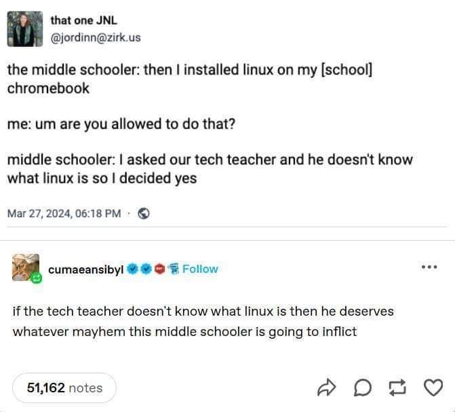The height and width of the screenshot is (412, 455).
Task: Open the Mar 27, 2024 timestamp link
Action: click(64, 214)
